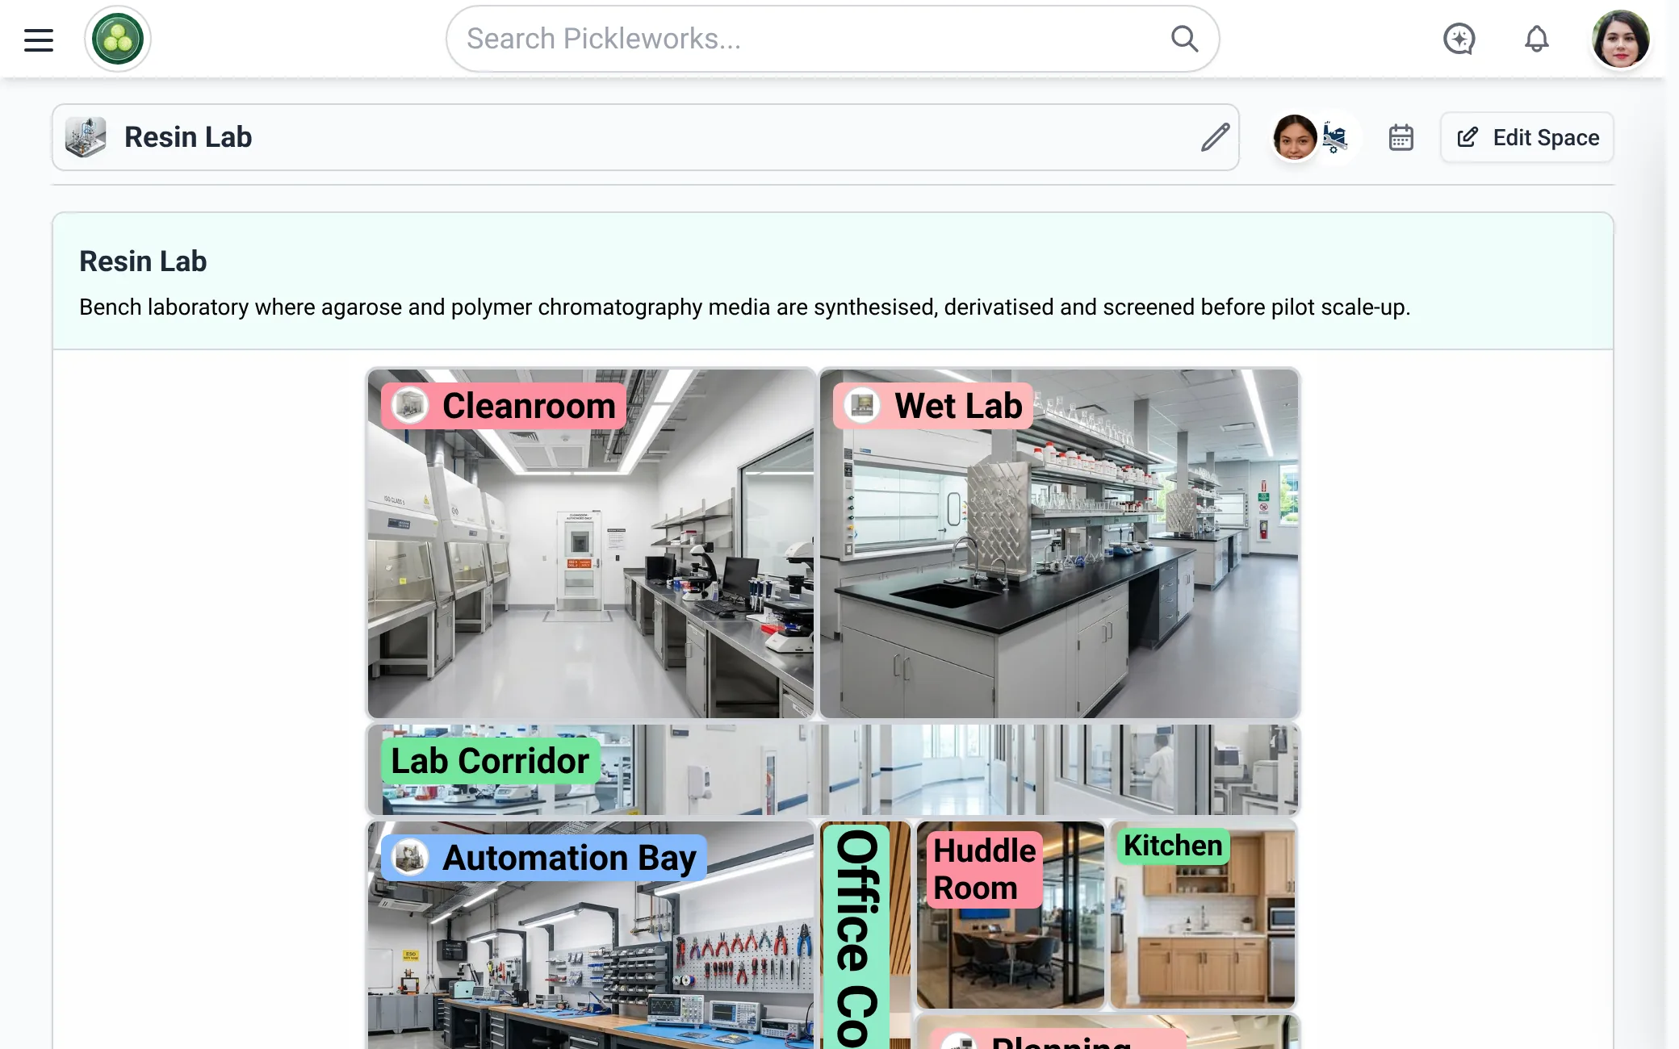
Task: Click the Edit Space button
Action: pyautogui.click(x=1527, y=137)
